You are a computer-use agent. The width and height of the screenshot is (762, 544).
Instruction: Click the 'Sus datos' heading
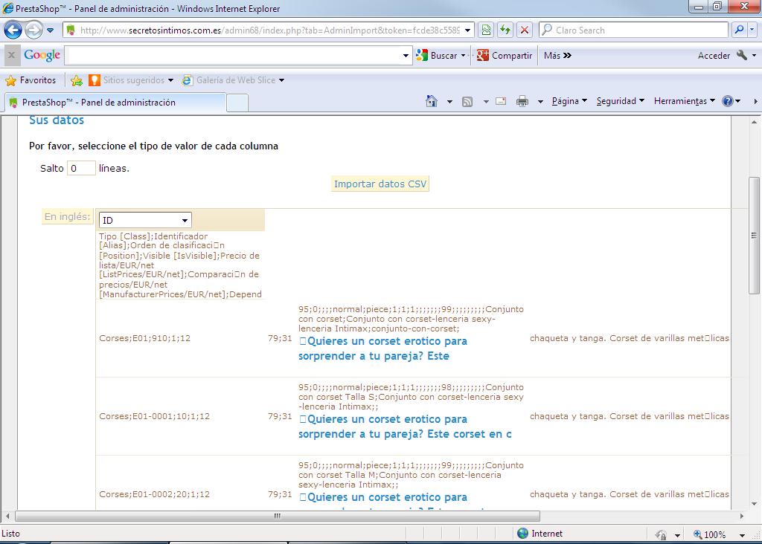(x=57, y=120)
